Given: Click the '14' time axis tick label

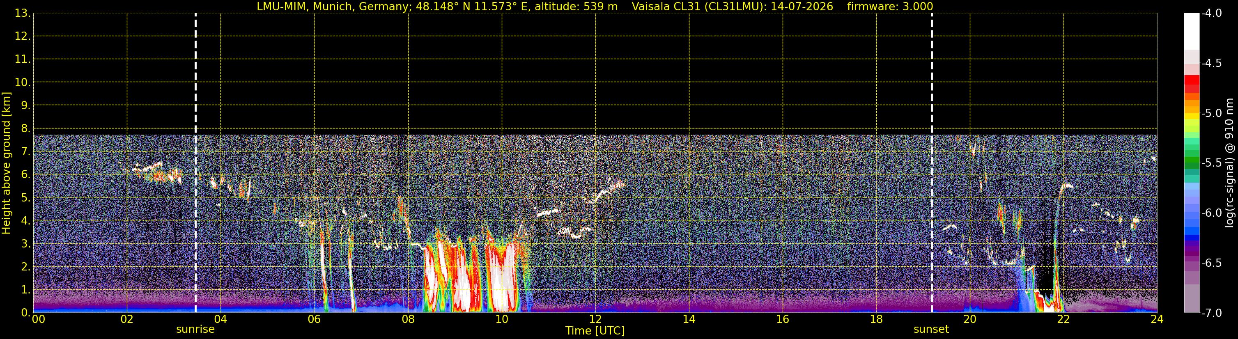Looking at the screenshot, I should pos(689,319).
